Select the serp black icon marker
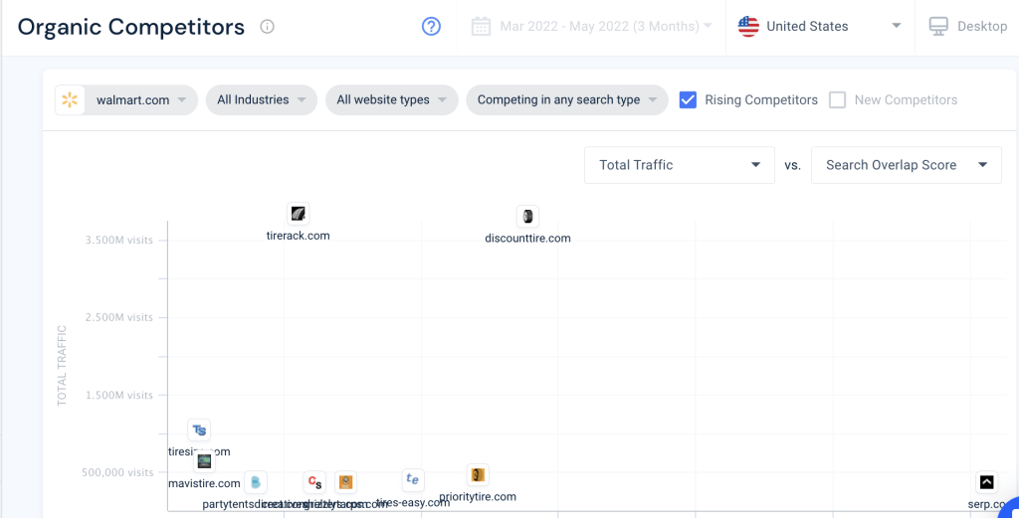 point(986,482)
